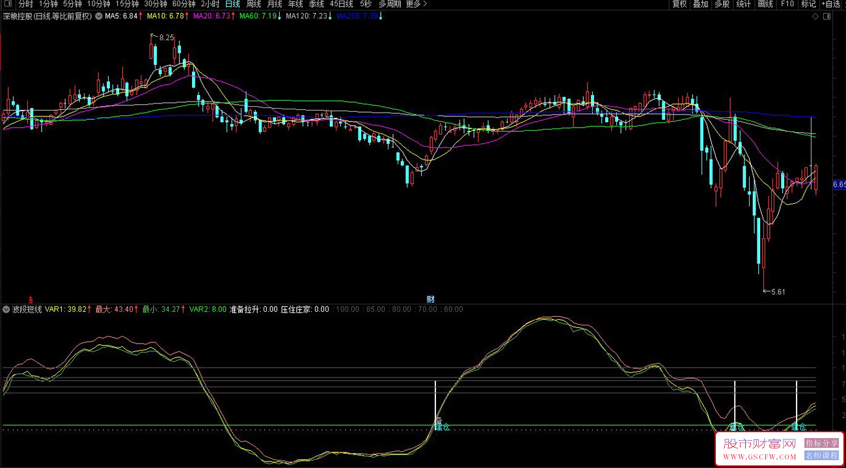Viewport: 846px width, 468px height.
Task: Switch to the 2小时 period
Action: click(210, 4)
